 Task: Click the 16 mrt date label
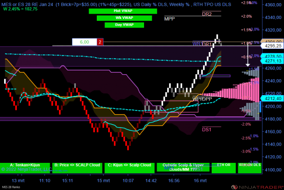(200, 180)
